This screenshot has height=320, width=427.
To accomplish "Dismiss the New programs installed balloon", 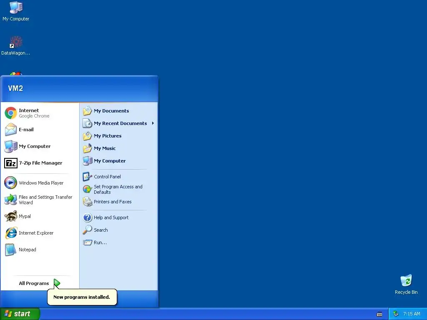I will coord(82,297).
